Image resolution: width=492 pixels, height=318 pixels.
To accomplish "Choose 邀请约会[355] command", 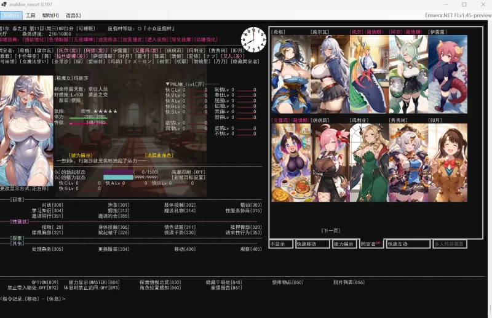I will click(114, 216).
